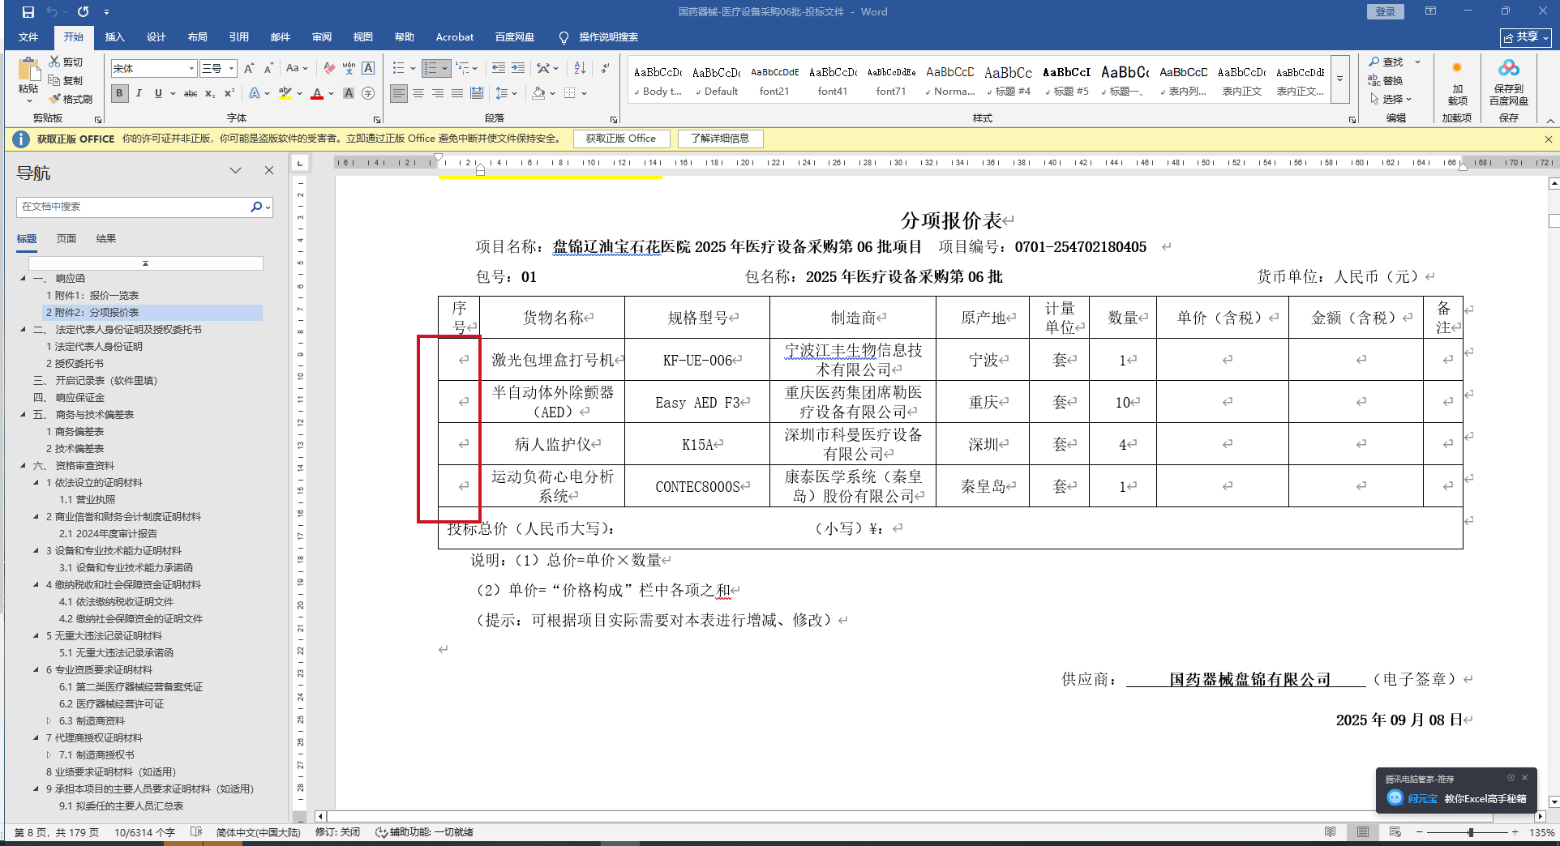Click the 获取正版 Office button
Screen dimensions: 1560x846
pyautogui.click(x=621, y=139)
